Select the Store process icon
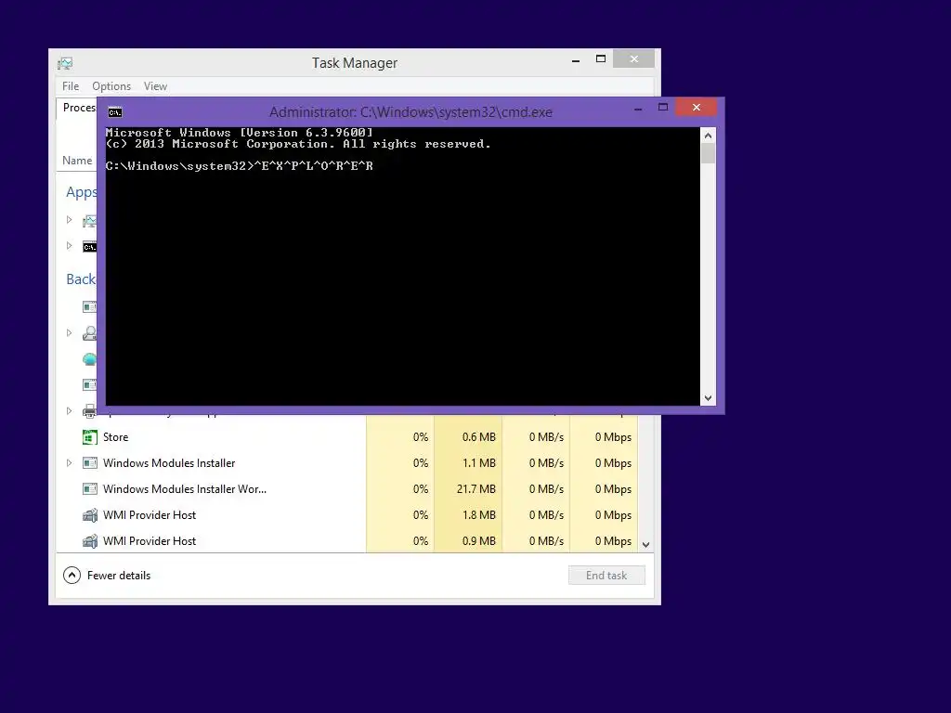 (x=90, y=437)
